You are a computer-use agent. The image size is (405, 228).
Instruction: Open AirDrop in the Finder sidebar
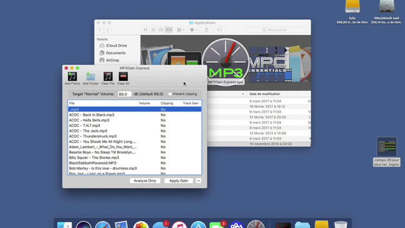coord(110,60)
